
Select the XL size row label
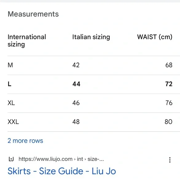(11, 103)
